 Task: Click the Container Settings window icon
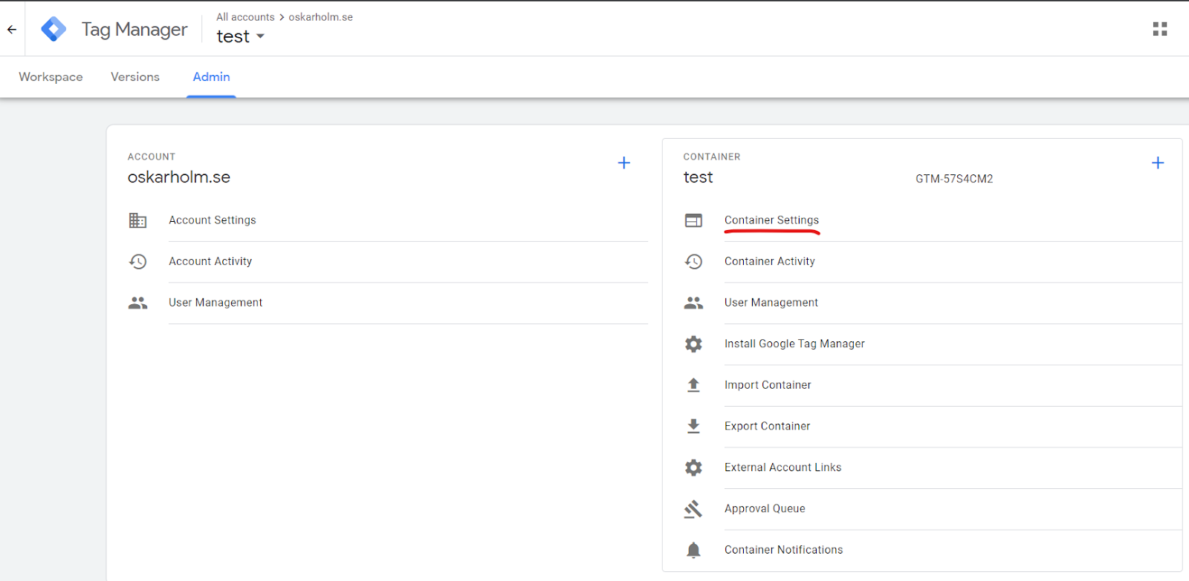(x=693, y=220)
